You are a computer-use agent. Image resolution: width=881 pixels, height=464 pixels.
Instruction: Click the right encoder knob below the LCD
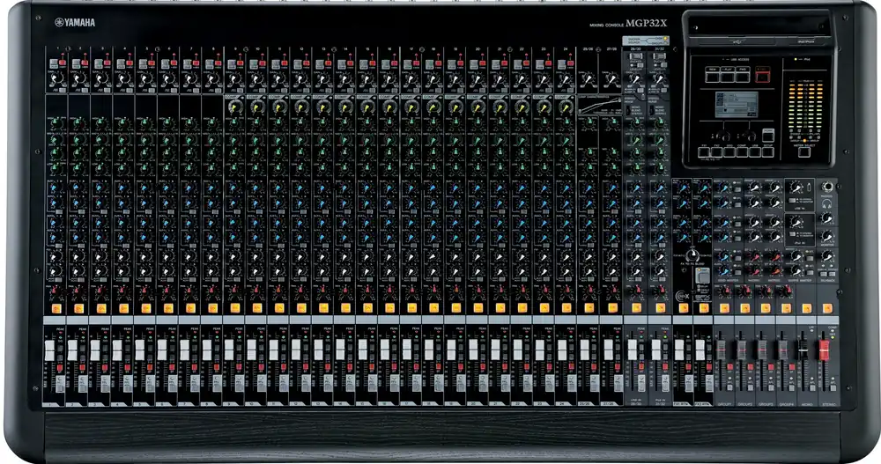coord(748,136)
